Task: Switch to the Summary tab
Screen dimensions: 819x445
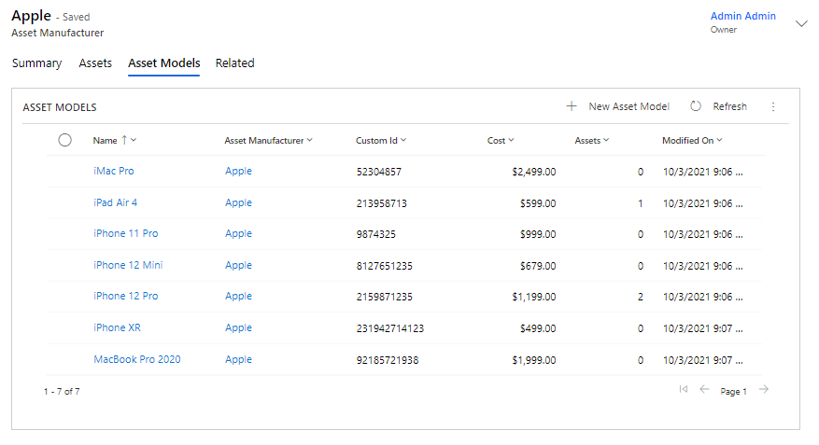Action: click(x=36, y=63)
